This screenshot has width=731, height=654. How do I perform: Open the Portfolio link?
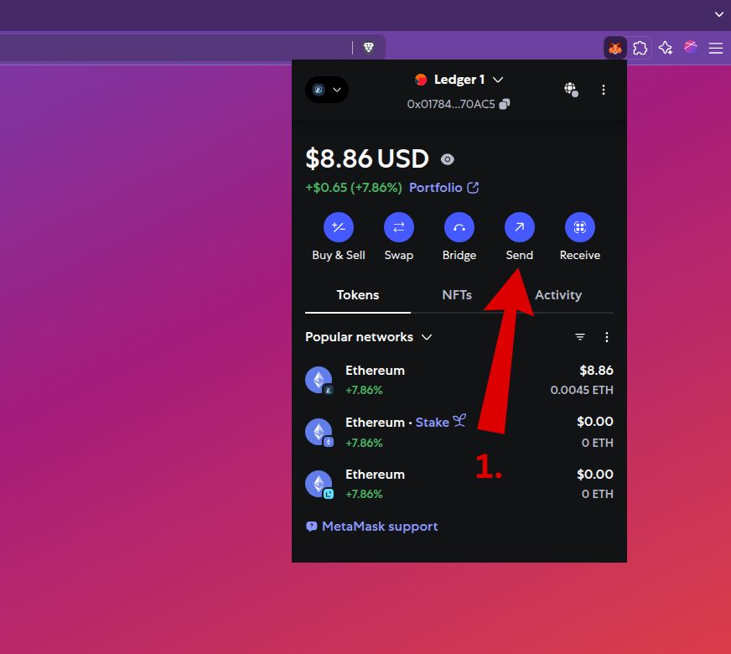click(x=443, y=187)
